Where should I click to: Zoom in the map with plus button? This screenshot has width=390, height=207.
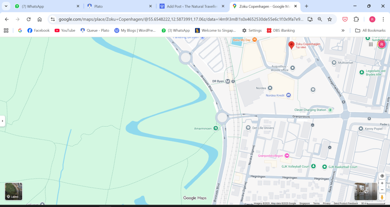[x=382, y=183]
